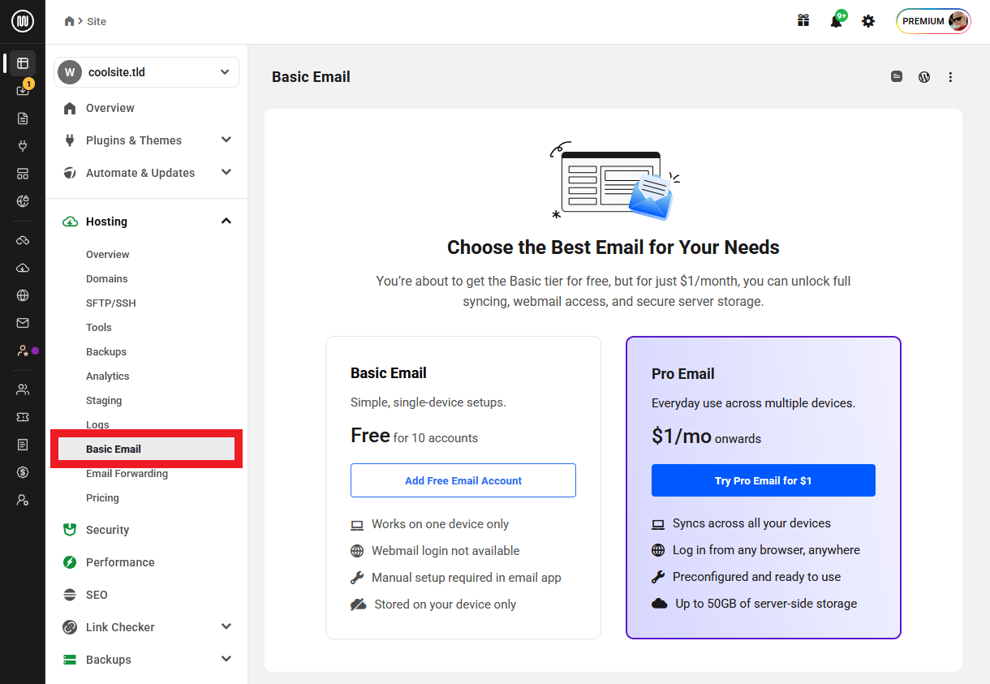
Task: Click the email illustration graphic
Action: [x=614, y=180]
